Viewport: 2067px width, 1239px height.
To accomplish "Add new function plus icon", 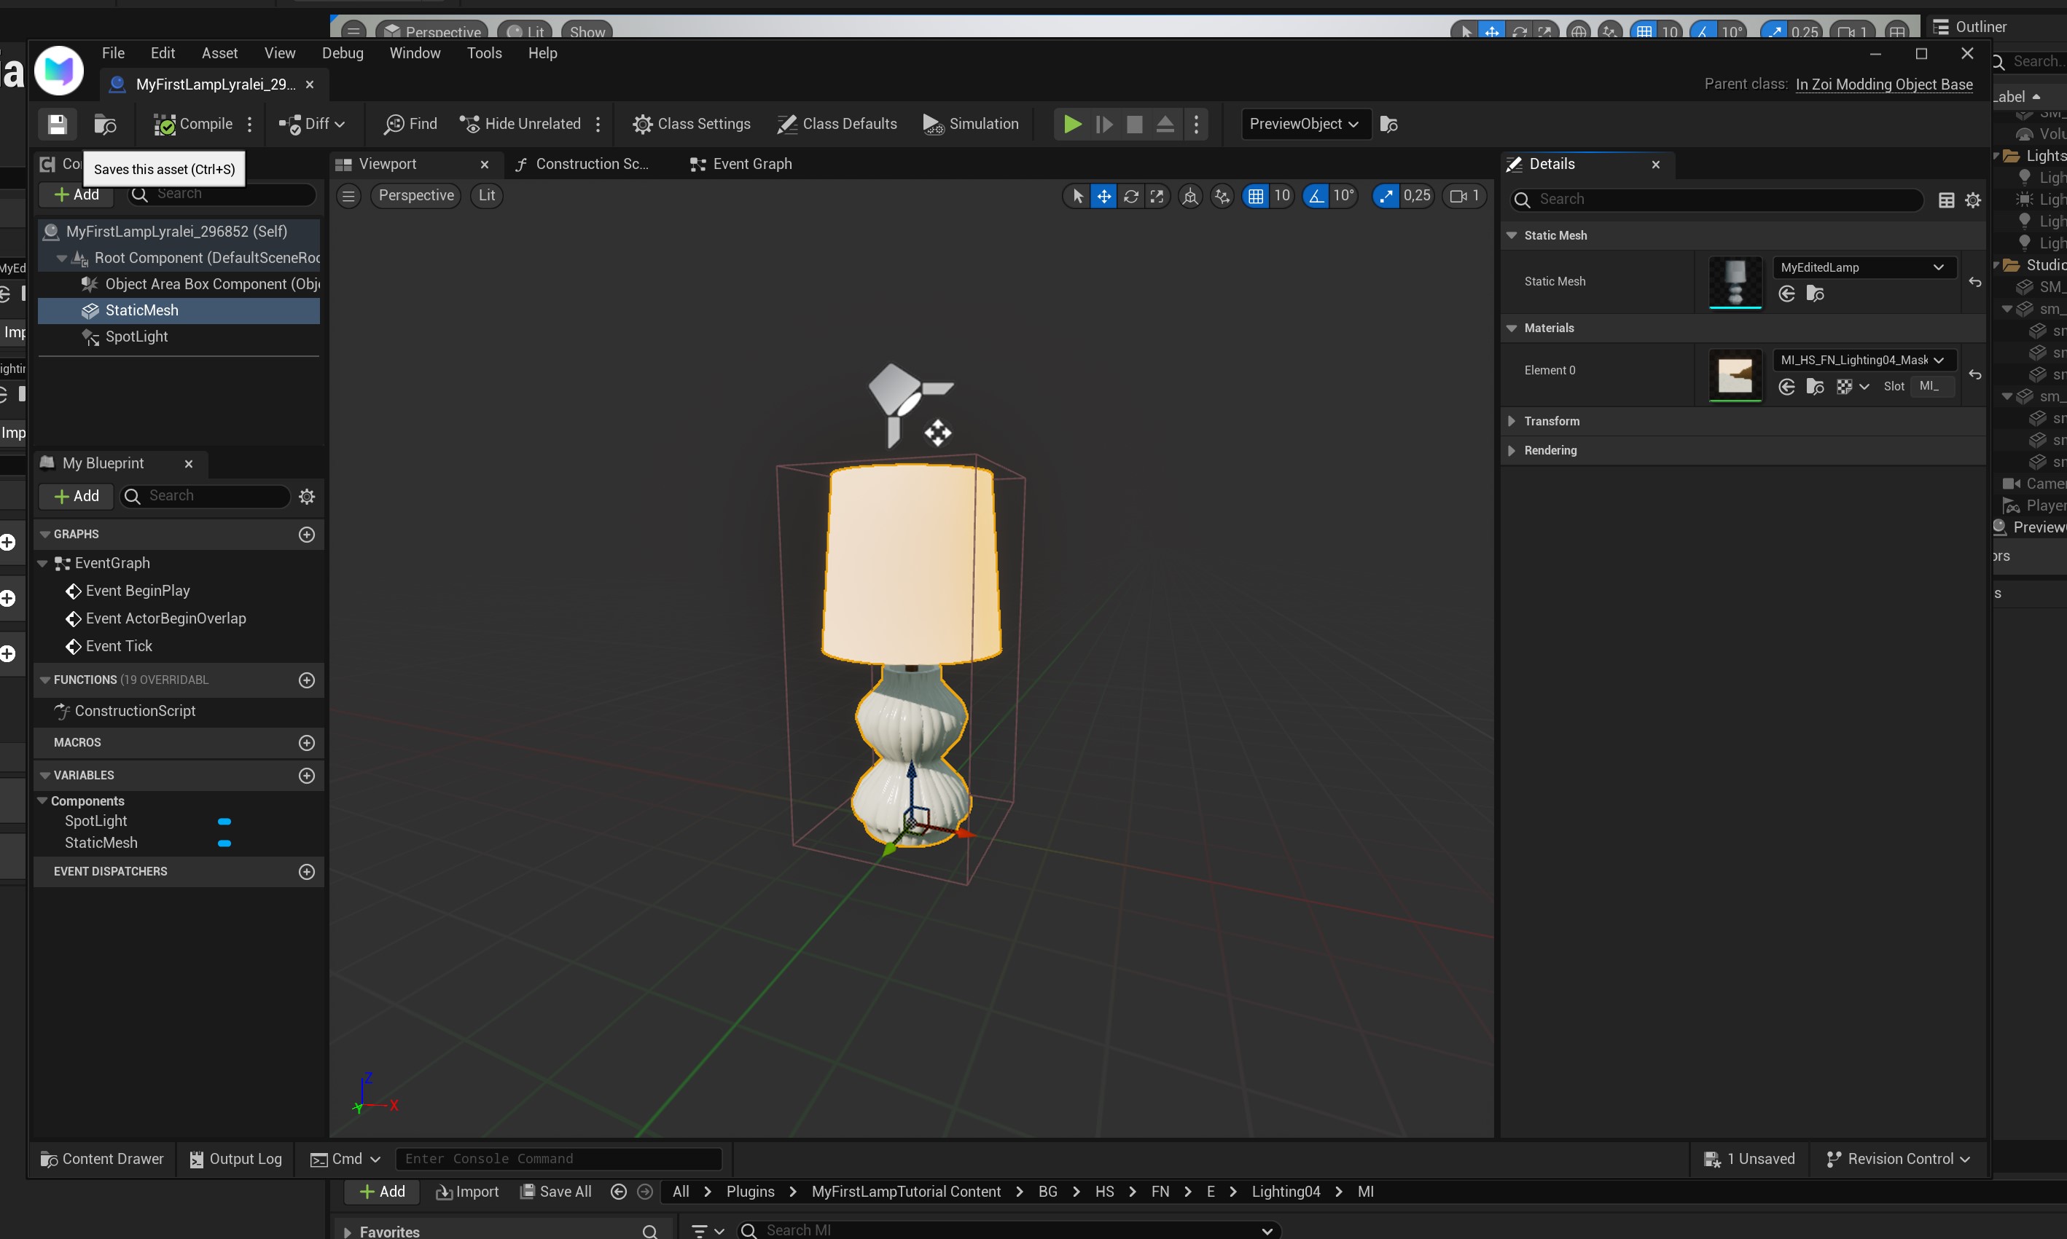I will pos(307,680).
